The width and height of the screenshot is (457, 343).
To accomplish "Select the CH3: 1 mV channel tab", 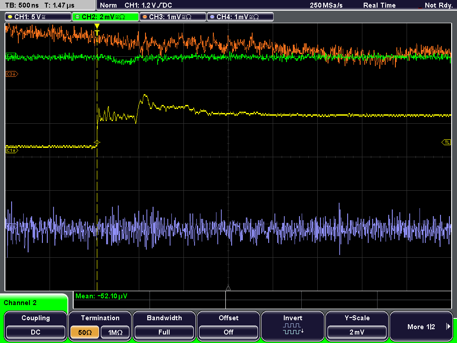I will 173,17.
